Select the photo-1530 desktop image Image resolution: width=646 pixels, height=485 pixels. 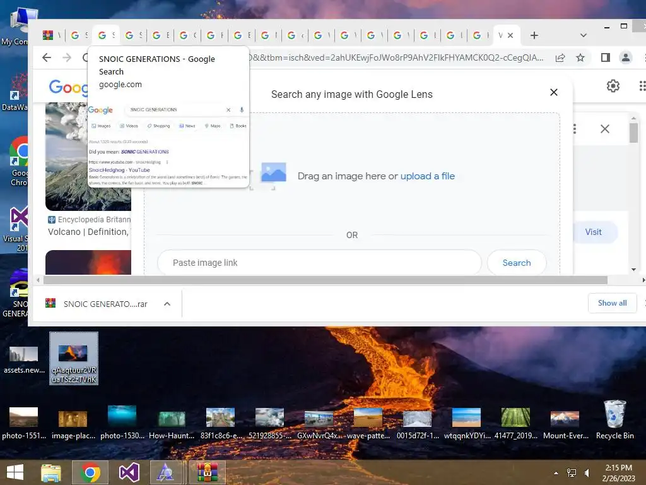[x=122, y=422]
